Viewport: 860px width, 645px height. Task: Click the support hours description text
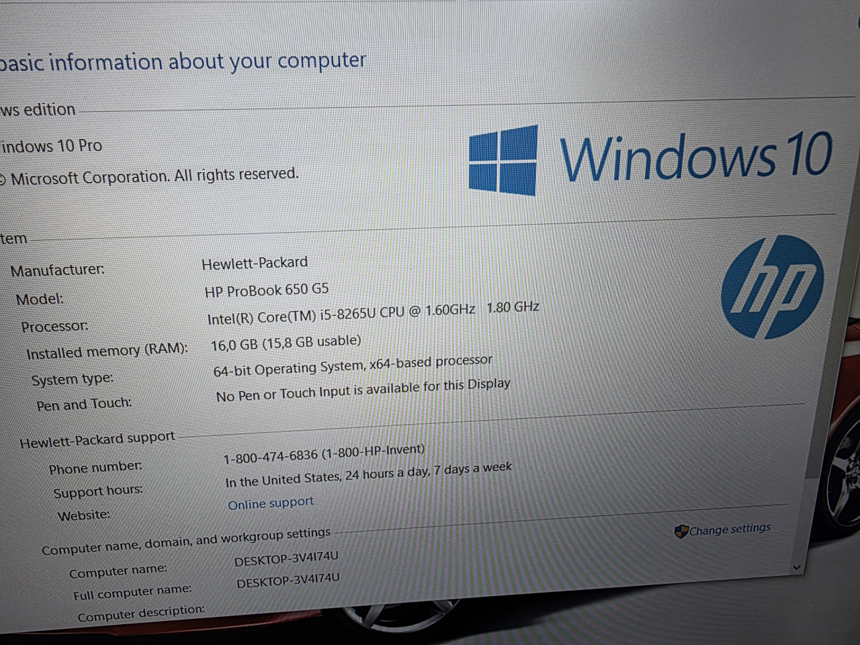click(x=368, y=474)
